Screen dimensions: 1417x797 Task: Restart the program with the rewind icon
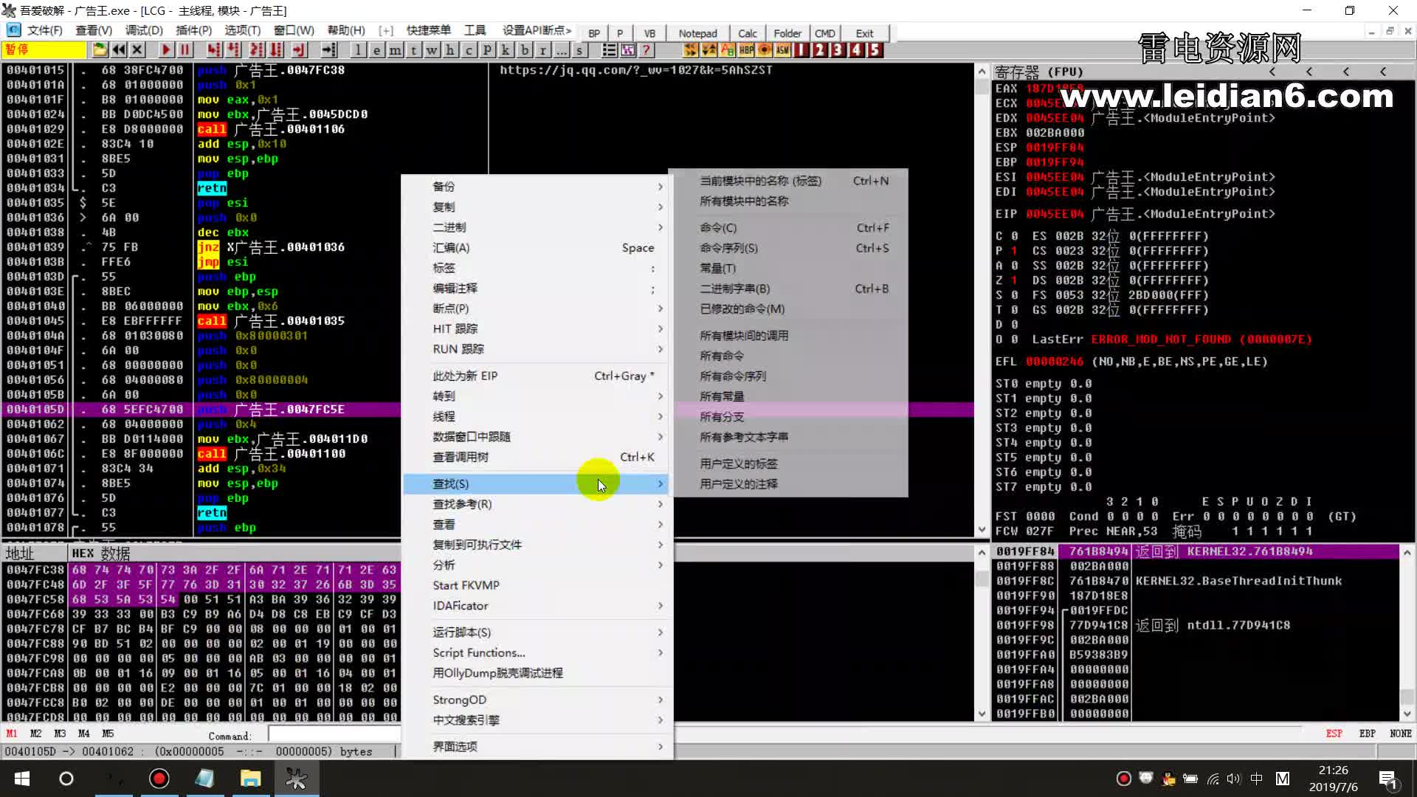point(119,49)
